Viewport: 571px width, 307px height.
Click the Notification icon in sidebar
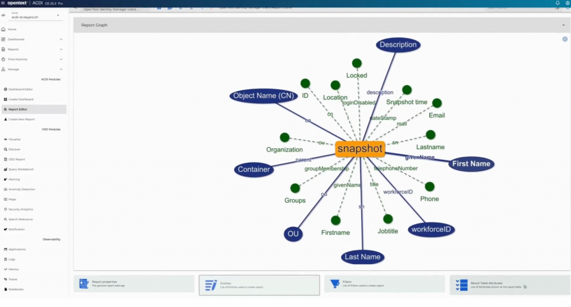click(x=6, y=229)
